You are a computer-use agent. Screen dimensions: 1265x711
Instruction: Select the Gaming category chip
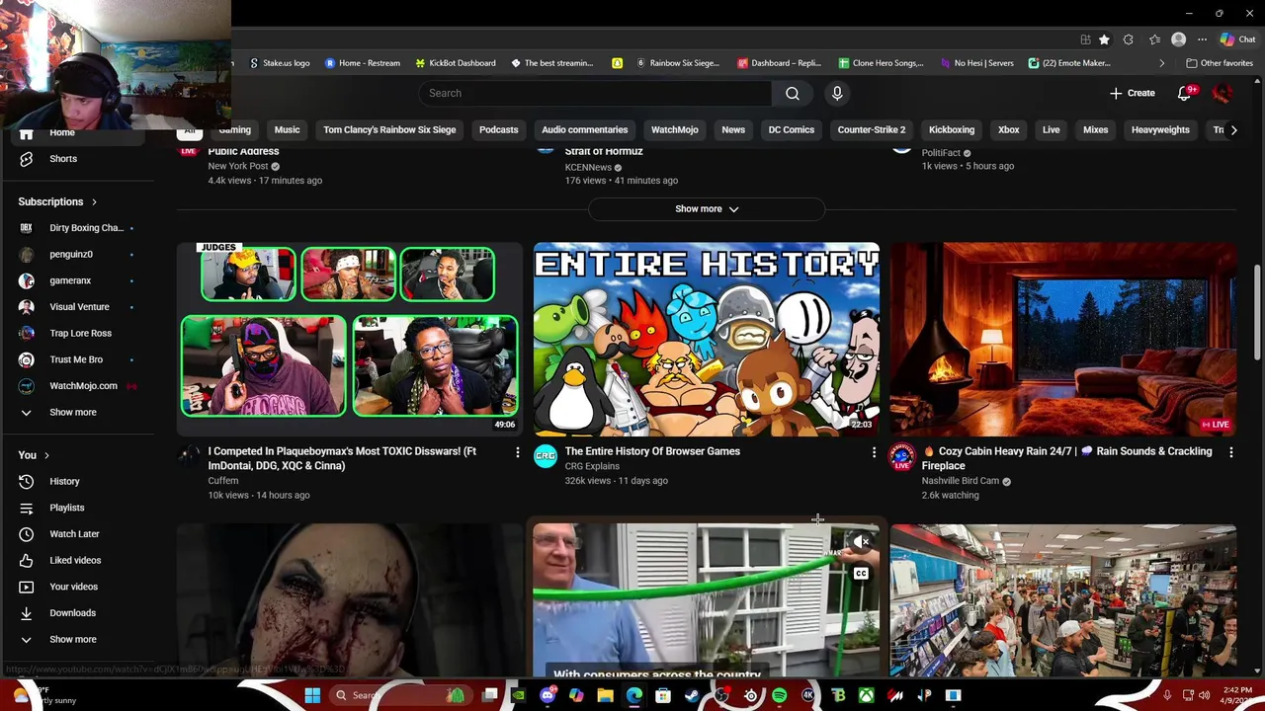235,129
